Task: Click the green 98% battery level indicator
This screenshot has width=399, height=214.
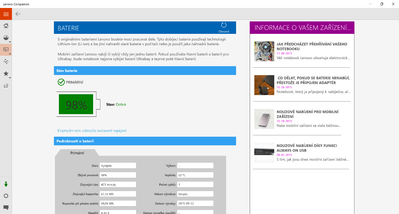Action: [76, 105]
